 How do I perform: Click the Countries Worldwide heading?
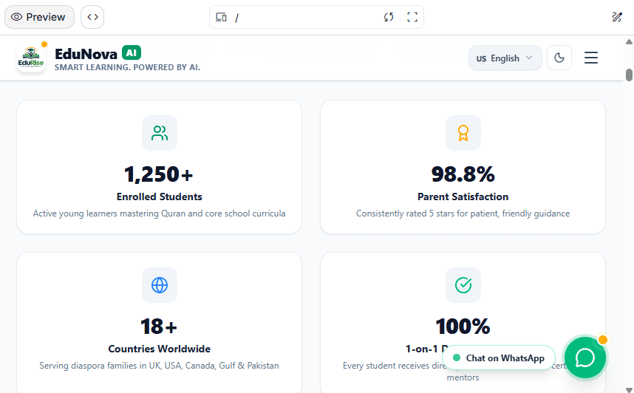[160, 349]
